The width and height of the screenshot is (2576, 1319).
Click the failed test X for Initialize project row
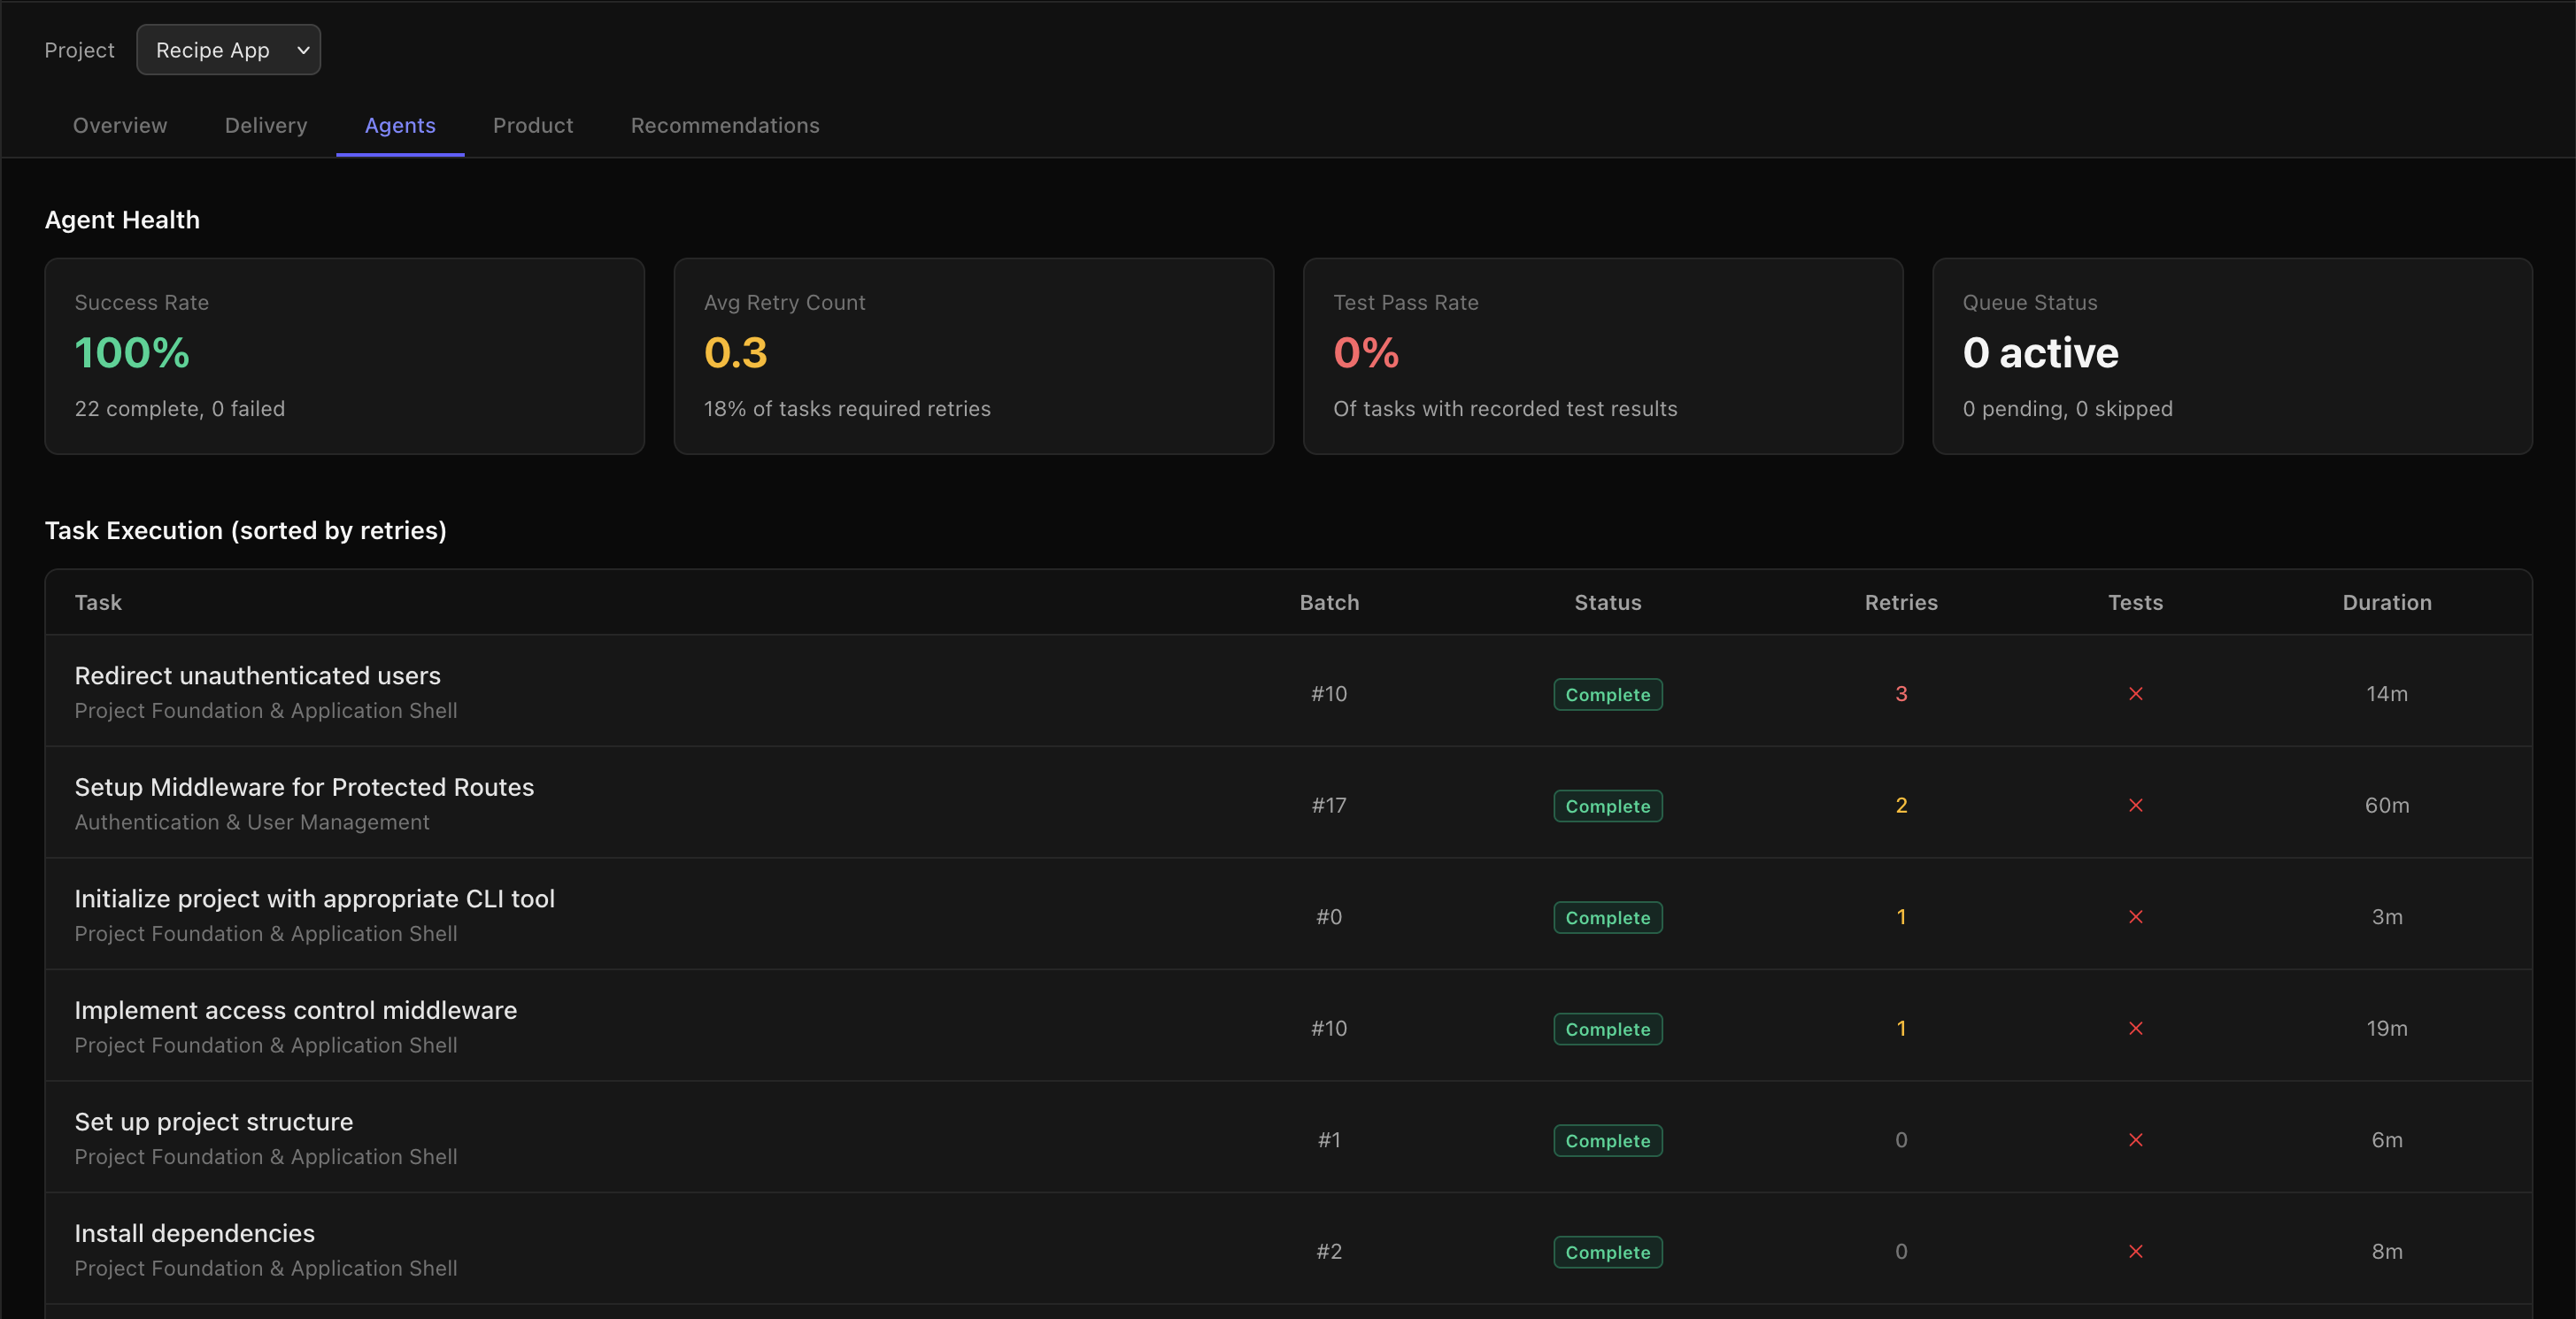tap(2135, 917)
